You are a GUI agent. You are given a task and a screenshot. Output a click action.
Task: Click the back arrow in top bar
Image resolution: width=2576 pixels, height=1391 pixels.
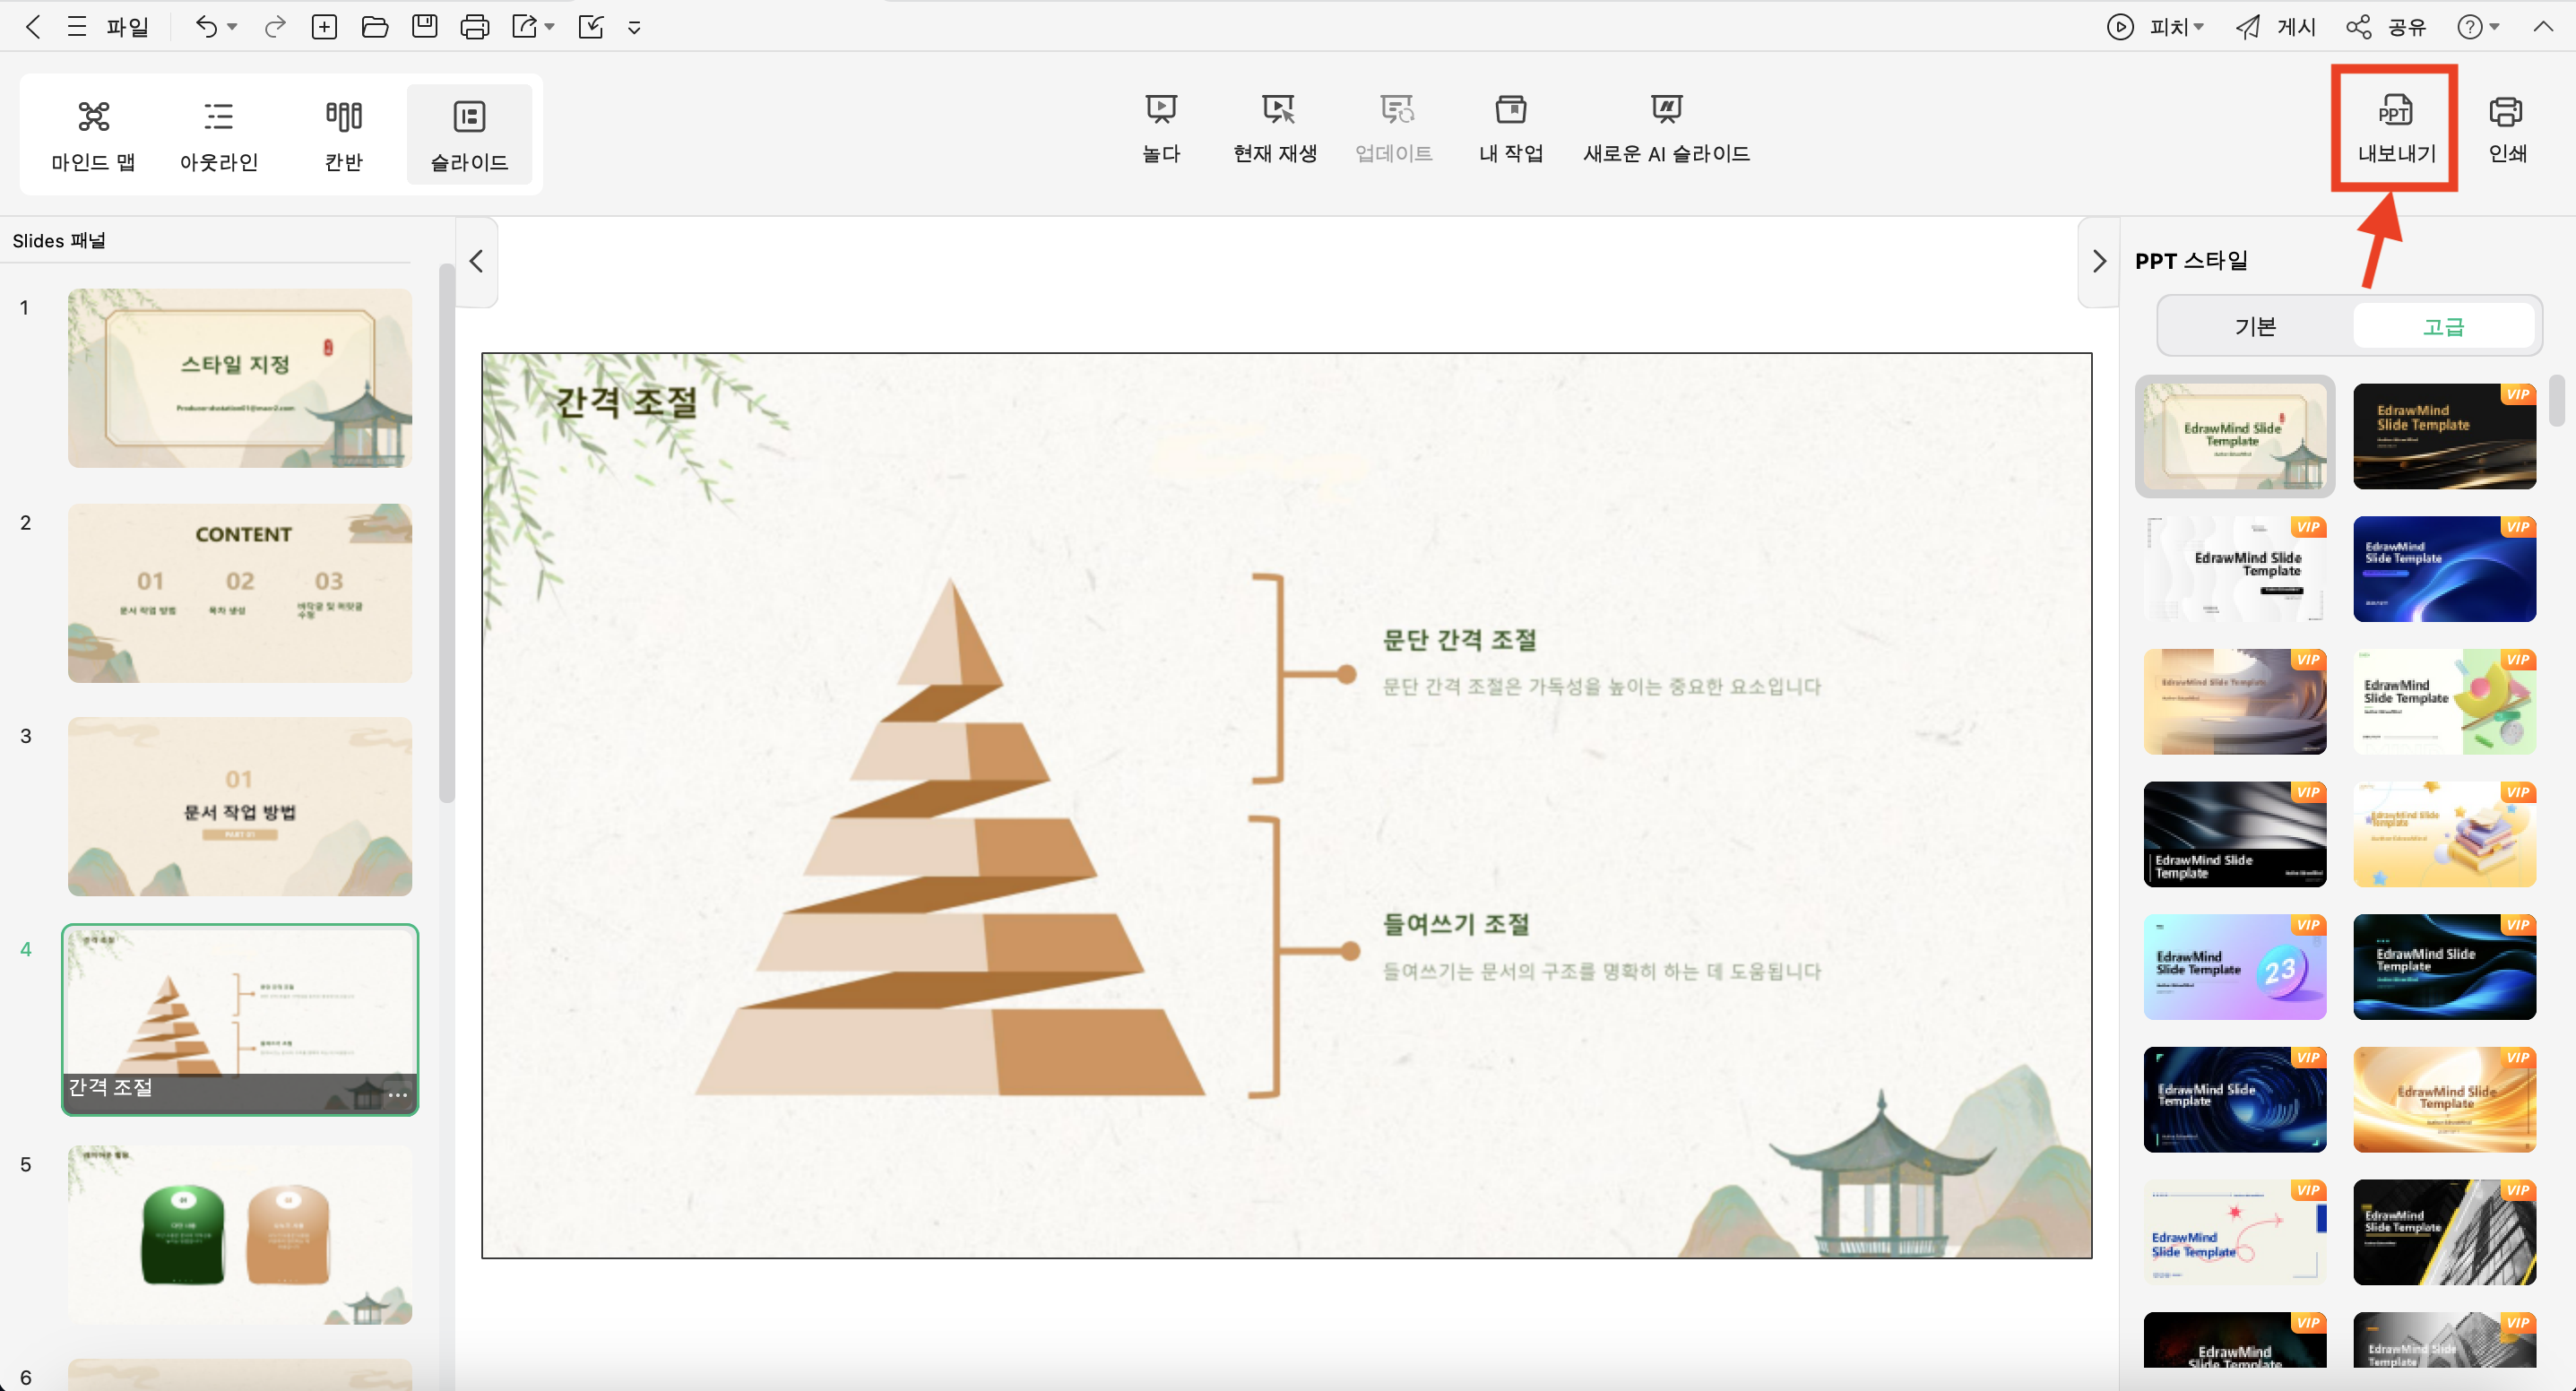coord(33,27)
